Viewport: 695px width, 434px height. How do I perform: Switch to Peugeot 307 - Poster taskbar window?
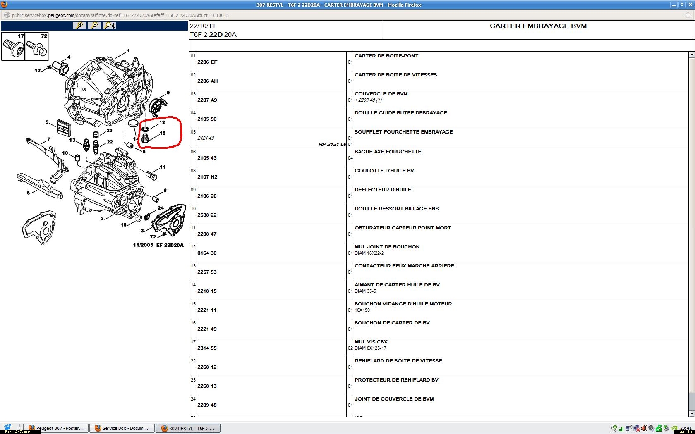pos(56,428)
